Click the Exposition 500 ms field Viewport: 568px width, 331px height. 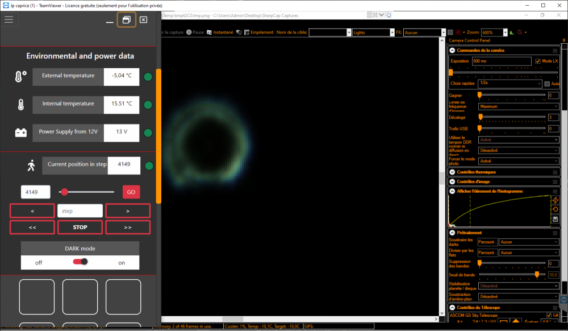[x=502, y=61]
